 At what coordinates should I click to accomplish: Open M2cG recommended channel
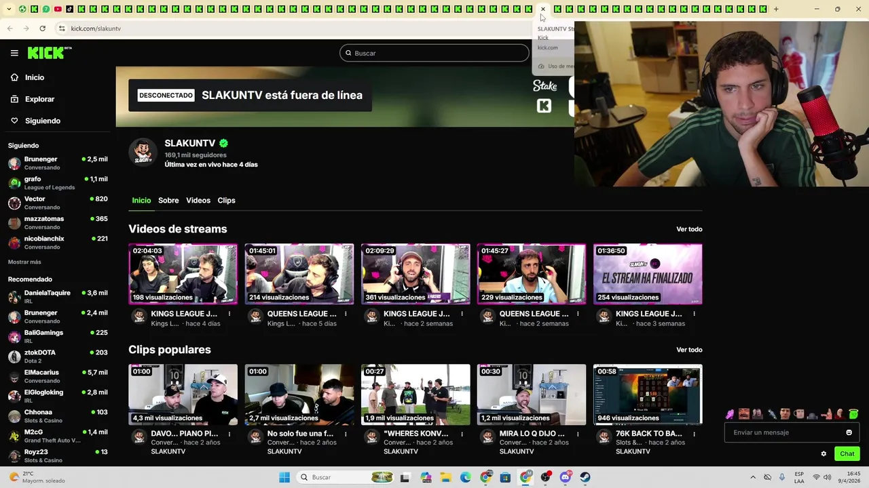click(58, 436)
